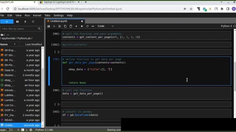Screen dimensions: 236x132
Task: Open file 06-Exp... in file list
Action: 21,50
